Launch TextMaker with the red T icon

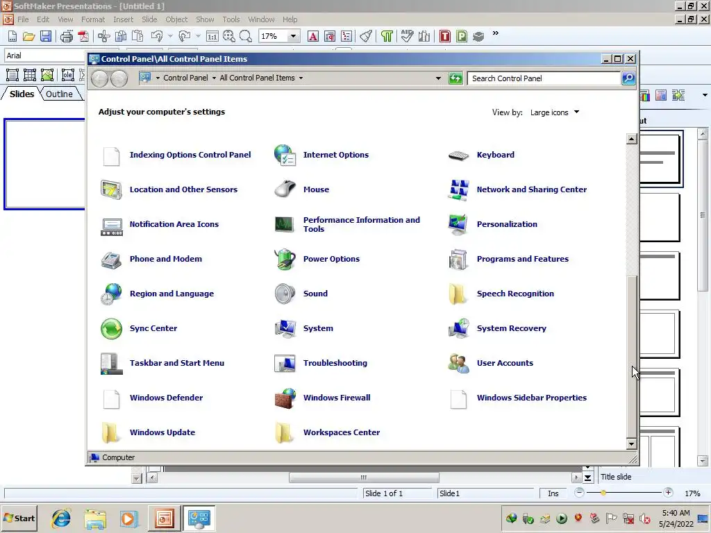(445, 36)
